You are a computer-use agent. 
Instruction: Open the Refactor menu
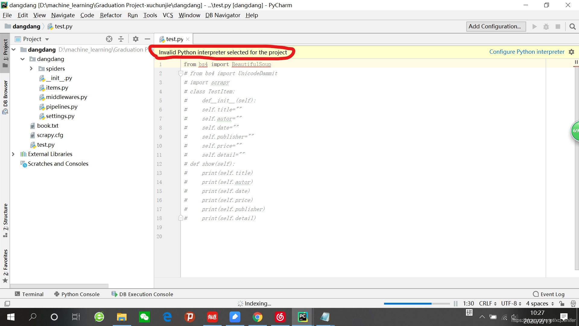pyautogui.click(x=111, y=15)
